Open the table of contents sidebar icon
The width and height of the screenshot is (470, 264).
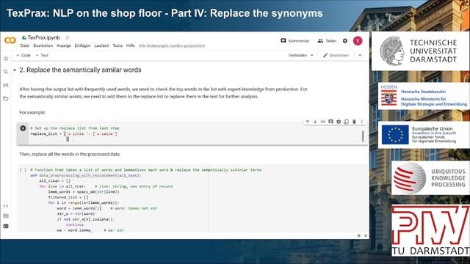pyautogui.click(x=6, y=59)
